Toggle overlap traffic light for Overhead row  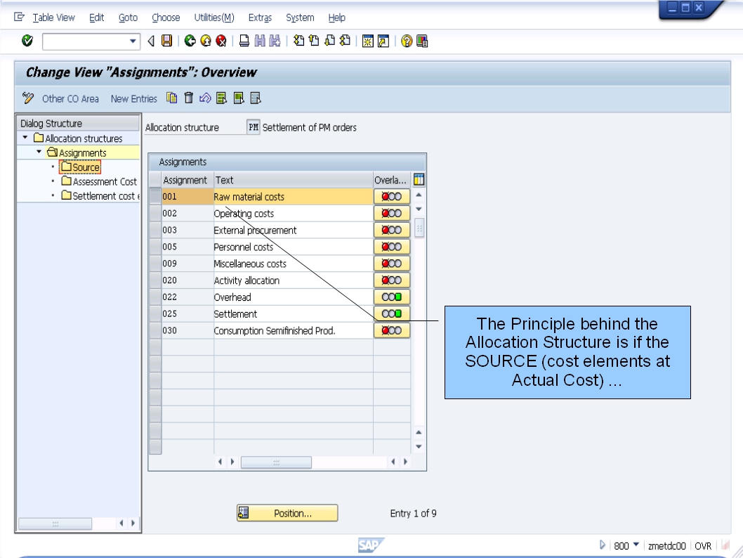click(392, 297)
